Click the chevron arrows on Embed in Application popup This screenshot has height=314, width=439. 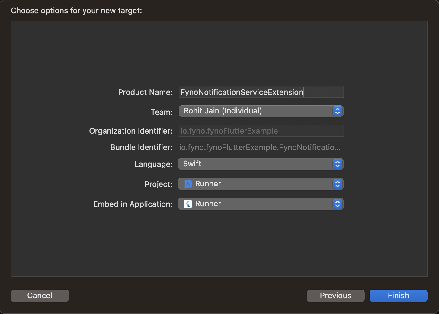[x=337, y=204]
